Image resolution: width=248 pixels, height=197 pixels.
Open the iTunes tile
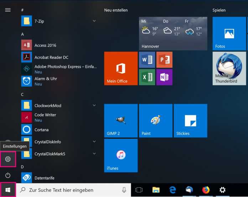[121, 156]
